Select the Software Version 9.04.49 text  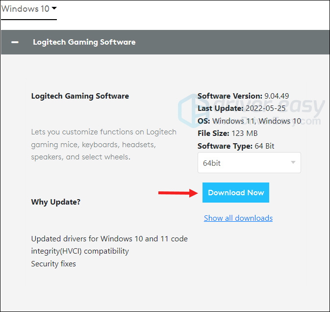click(243, 96)
